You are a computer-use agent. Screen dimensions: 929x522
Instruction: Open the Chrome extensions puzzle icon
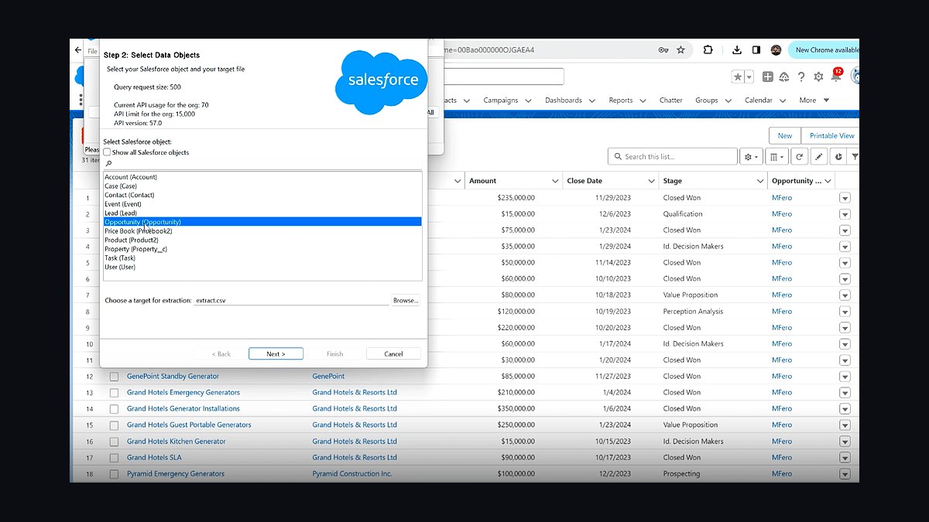point(708,50)
